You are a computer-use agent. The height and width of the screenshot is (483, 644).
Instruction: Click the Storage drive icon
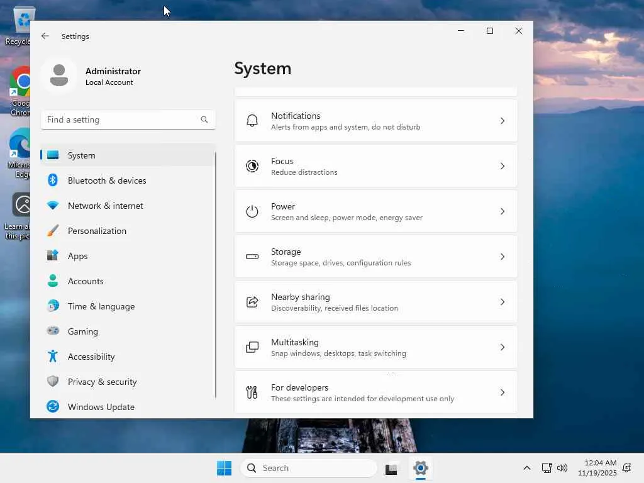[252, 257]
